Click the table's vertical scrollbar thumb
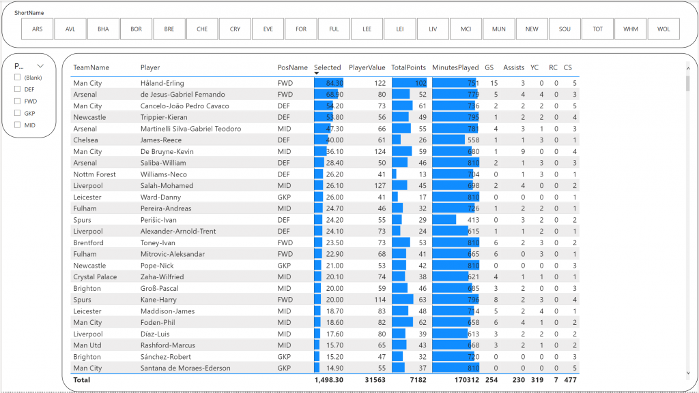The width and height of the screenshot is (699, 393). (x=687, y=83)
